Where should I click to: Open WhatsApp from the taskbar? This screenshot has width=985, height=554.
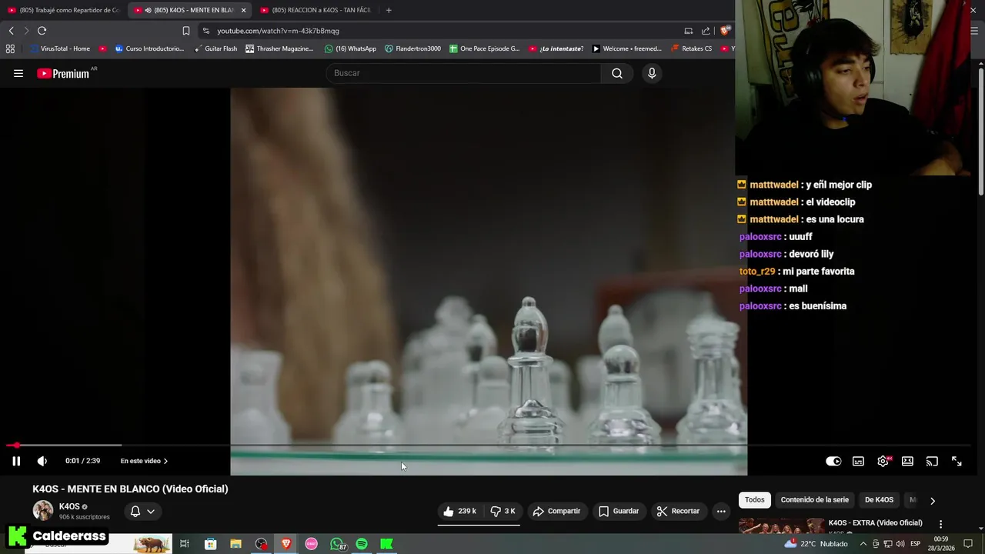pos(337,544)
